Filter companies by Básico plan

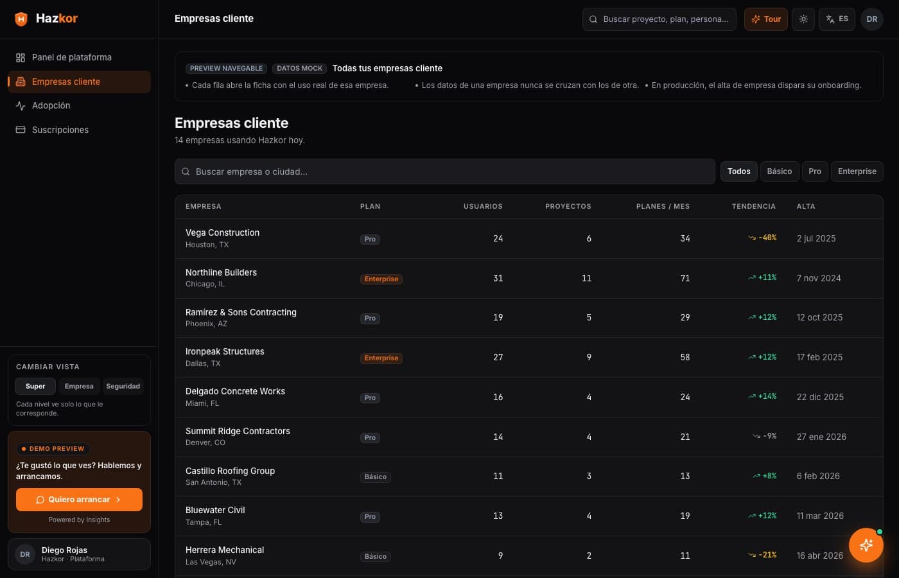(780, 171)
